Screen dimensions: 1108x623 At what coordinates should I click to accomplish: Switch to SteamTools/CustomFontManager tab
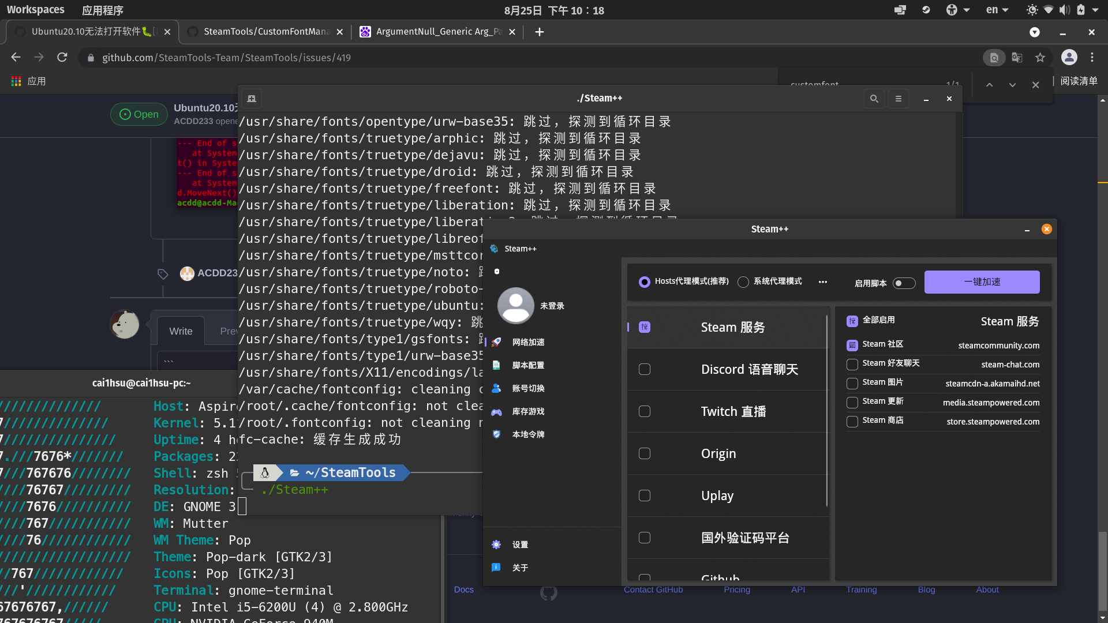pyautogui.click(x=265, y=32)
